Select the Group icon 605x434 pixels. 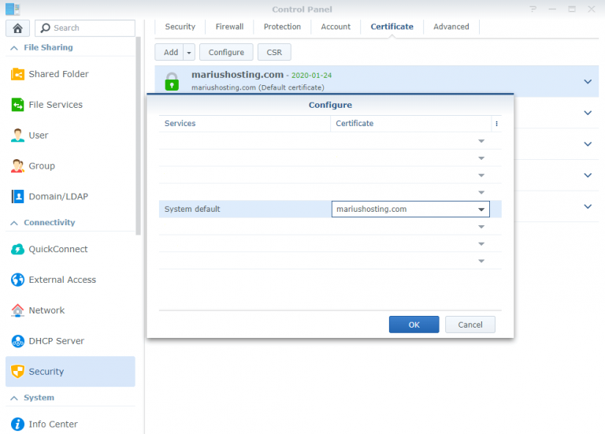(17, 166)
